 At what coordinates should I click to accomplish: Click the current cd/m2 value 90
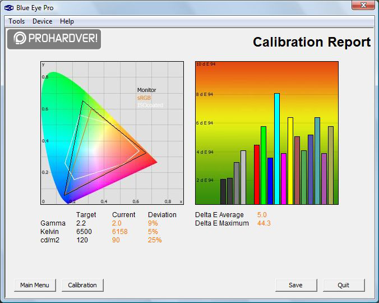click(116, 240)
